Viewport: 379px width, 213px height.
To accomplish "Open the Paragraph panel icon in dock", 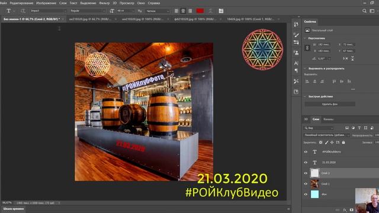I will click(296, 70).
